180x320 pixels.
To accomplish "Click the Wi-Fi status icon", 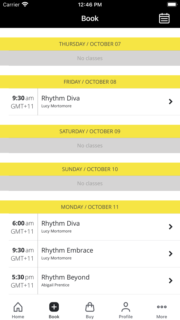I will point(25,5).
